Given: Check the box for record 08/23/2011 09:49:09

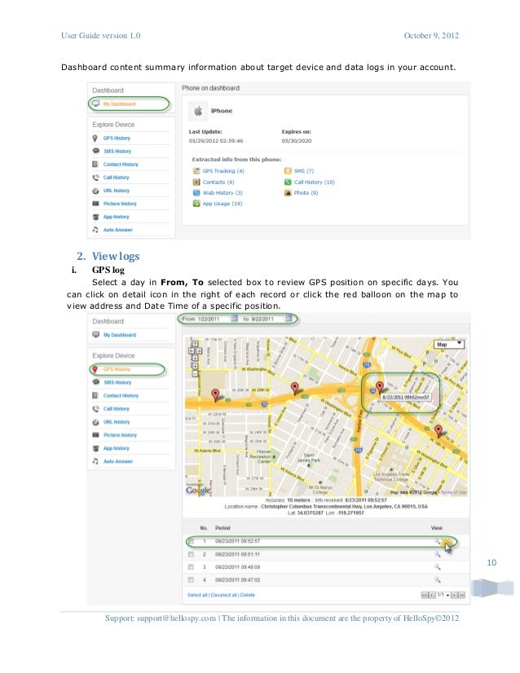Looking at the screenshot, I should click(191, 567).
